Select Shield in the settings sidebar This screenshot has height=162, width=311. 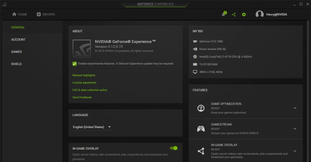coord(16,64)
